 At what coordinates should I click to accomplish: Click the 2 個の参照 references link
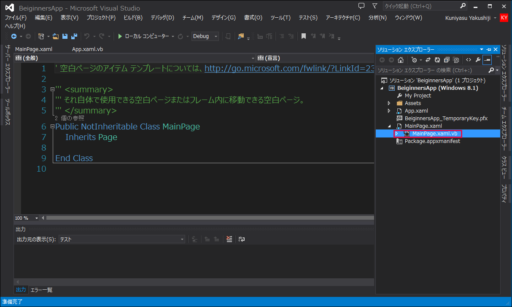69,118
